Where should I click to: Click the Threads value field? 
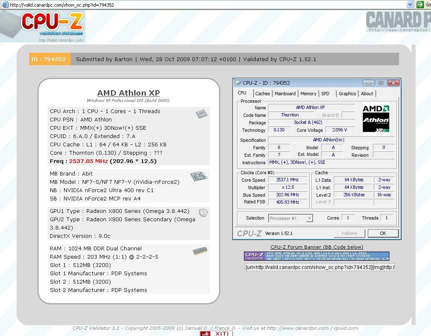[x=387, y=218]
